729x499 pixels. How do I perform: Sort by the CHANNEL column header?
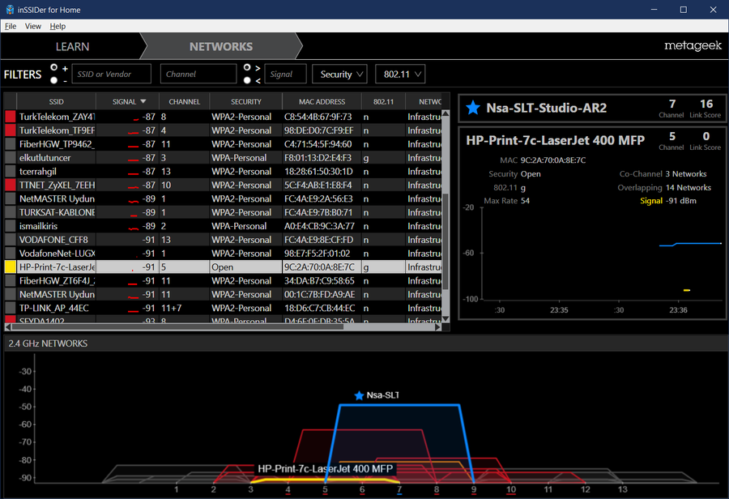click(184, 101)
